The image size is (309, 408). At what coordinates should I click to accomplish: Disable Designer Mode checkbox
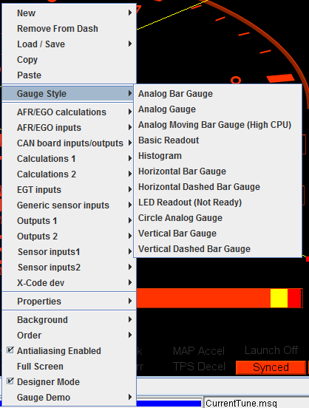tap(10, 381)
